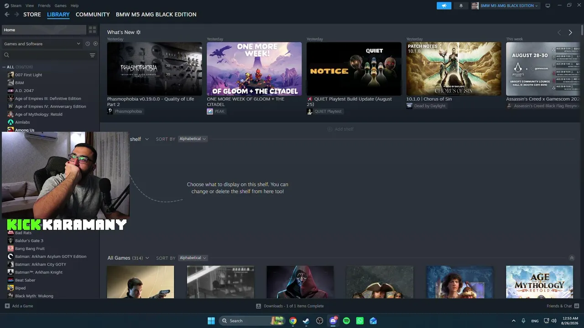Open the Games and Software filter dropdown
This screenshot has width=584, height=328.
click(42, 44)
